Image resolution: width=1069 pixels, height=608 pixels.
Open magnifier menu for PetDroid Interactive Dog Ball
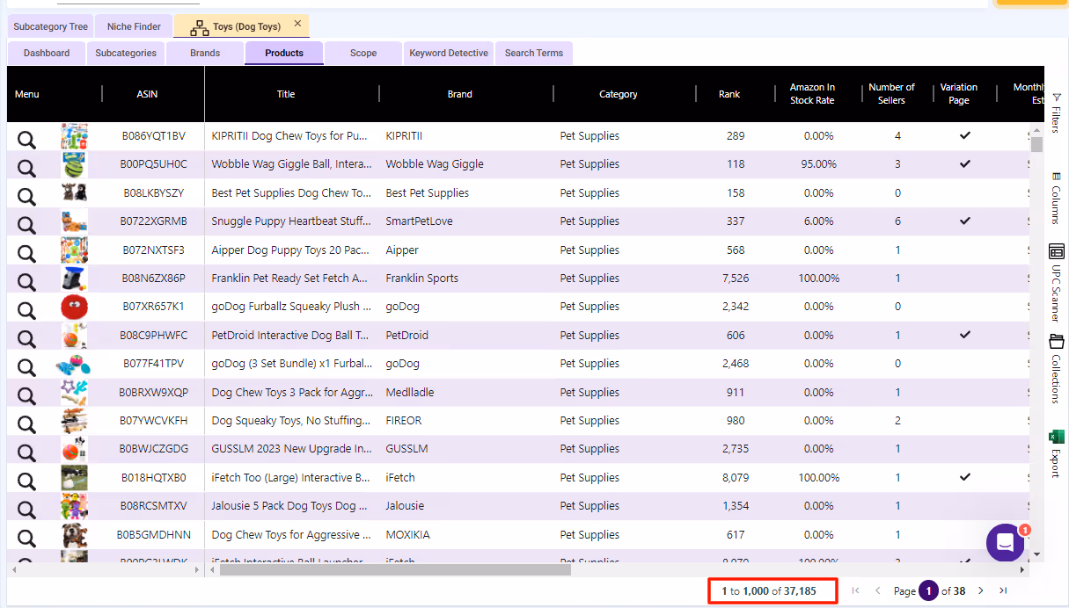[x=26, y=338]
